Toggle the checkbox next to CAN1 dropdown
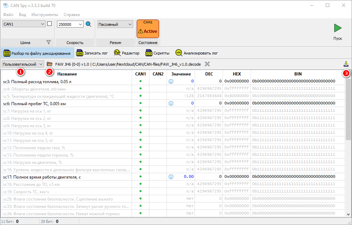The image size is (352, 225). [49, 24]
